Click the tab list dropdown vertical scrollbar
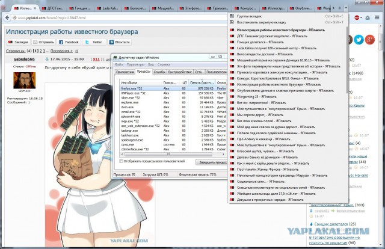 click(347, 60)
